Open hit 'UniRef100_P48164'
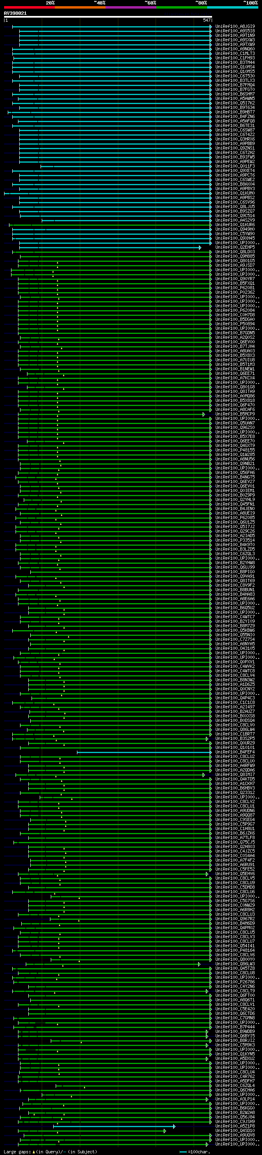This screenshot has height=1155, width=262. pyautogui.click(x=235, y=951)
